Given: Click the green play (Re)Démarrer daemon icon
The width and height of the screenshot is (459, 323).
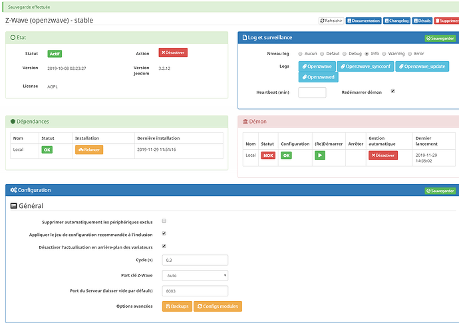Looking at the screenshot, I should tap(320, 156).
